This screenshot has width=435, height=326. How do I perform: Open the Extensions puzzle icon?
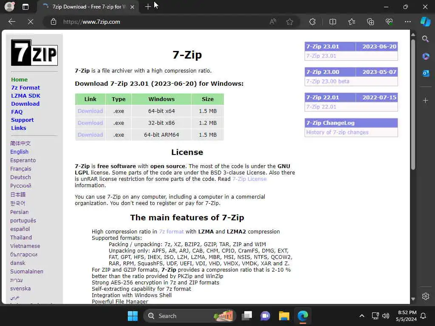(312, 22)
